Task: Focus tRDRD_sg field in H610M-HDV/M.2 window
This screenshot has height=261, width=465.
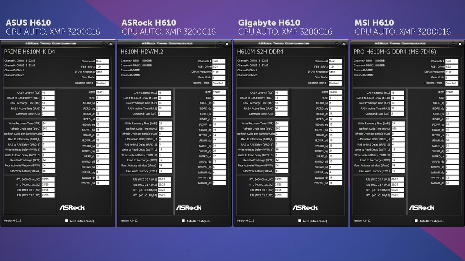Action: (219, 103)
